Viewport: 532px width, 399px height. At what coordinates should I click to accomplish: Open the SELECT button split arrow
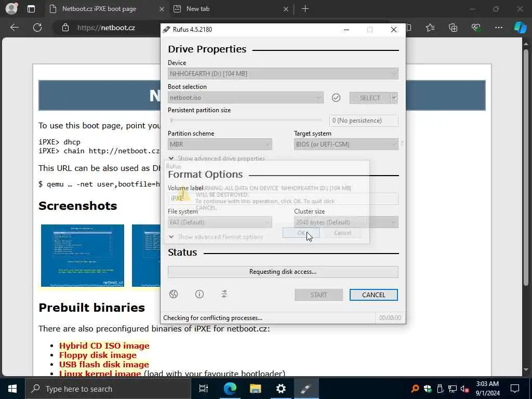pyautogui.click(x=394, y=98)
